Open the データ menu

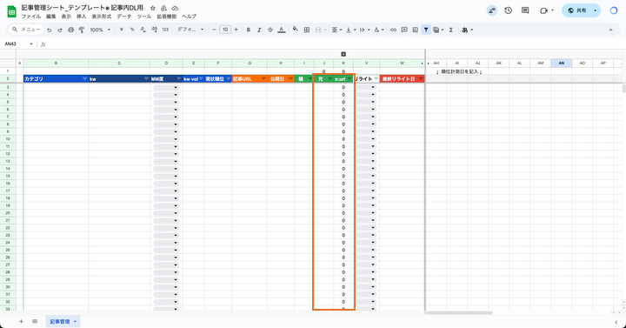[123, 17]
